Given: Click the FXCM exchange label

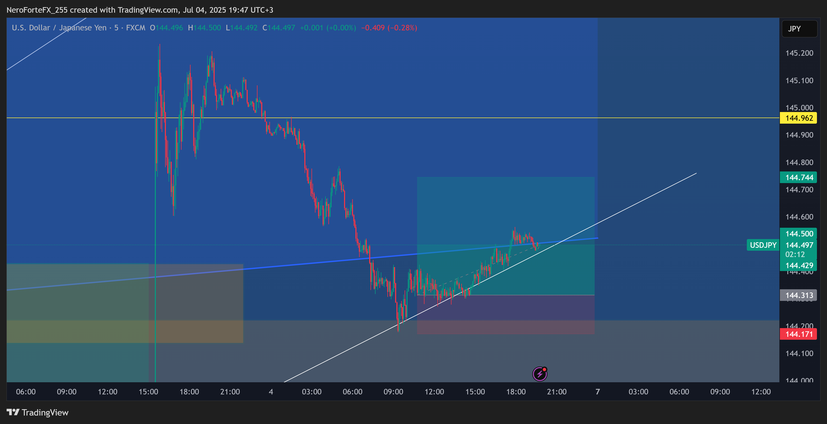Looking at the screenshot, I should point(135,28).
